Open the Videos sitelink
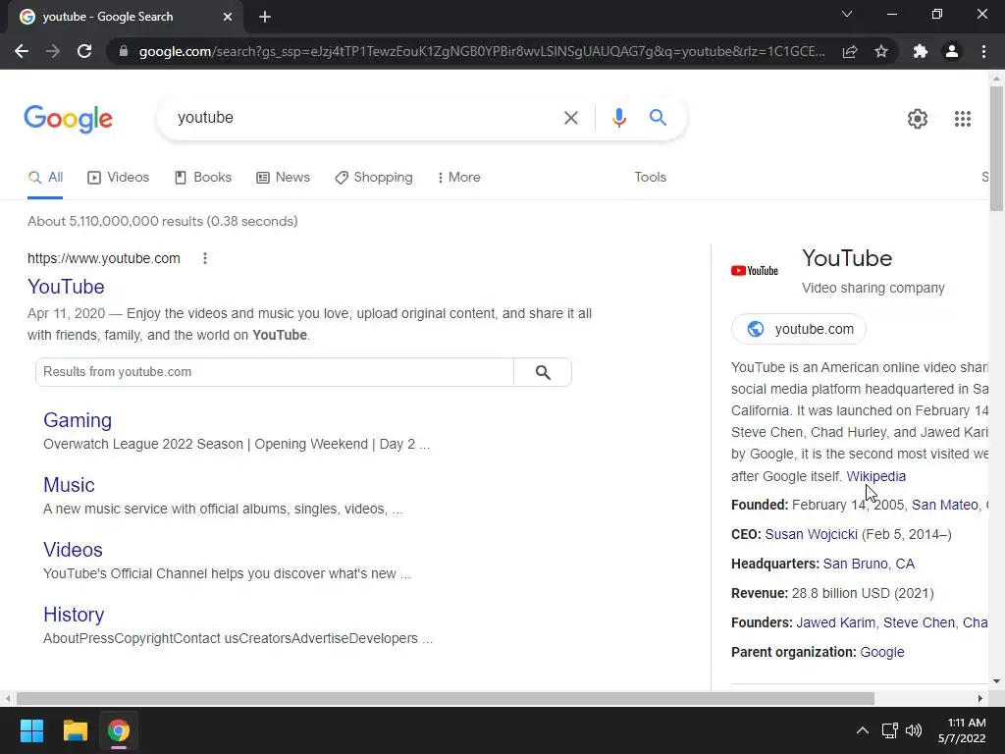The width and height of the screenshot is (1005, 754). click(73, 550)
